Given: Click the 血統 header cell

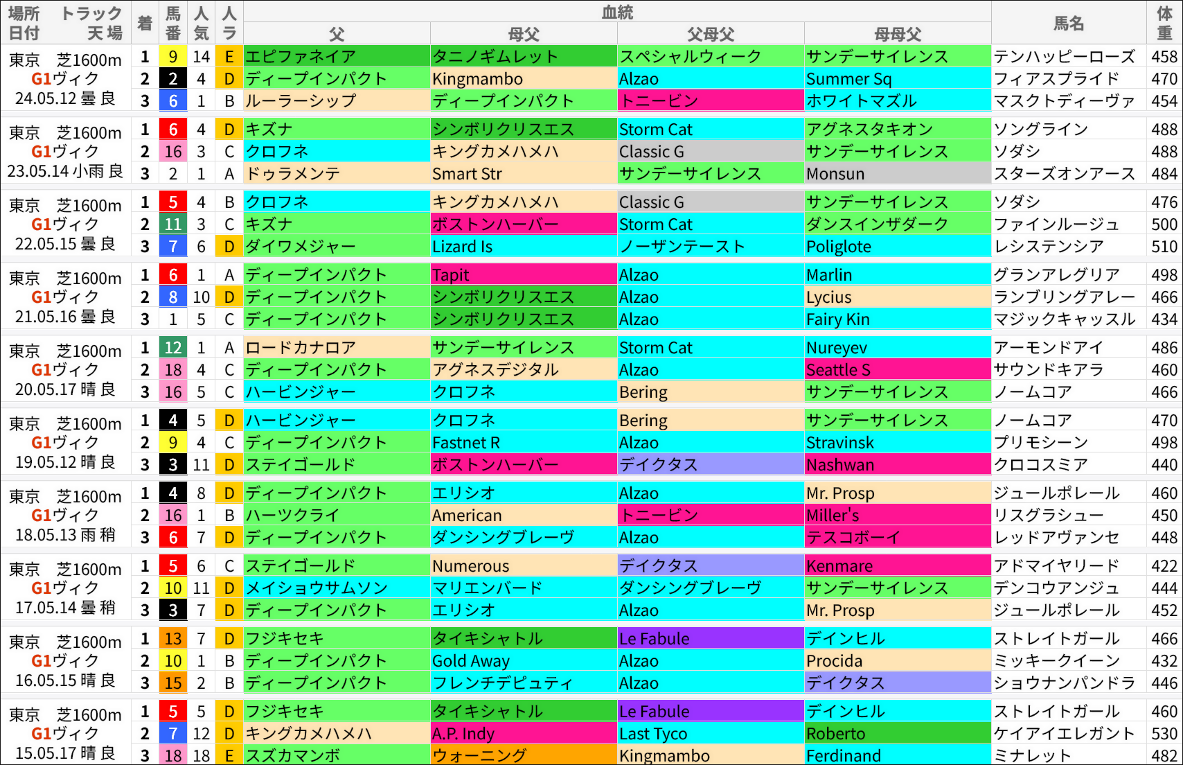Looking at the screenshot, I should point(617,12).
